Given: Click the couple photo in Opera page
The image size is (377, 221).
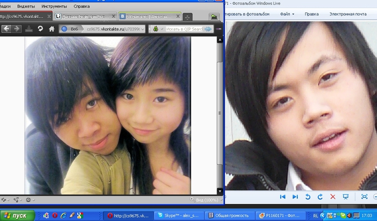Looking at the screenshot, I should pos(108,115).
